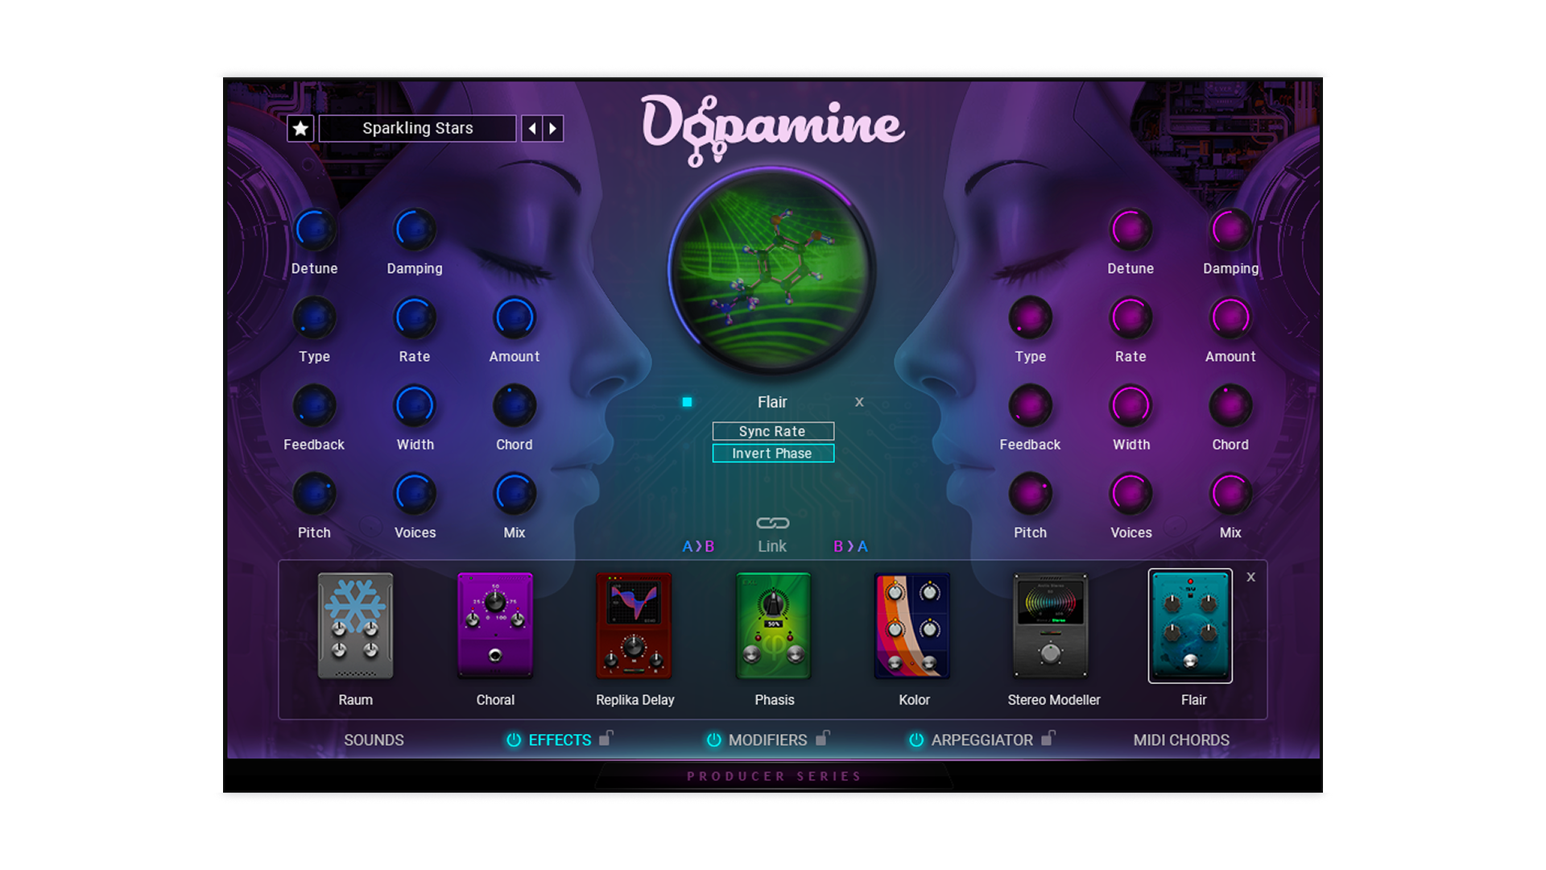Click the blue Feedback knob on left
1546x870 pixels.
tap(314, 406)
